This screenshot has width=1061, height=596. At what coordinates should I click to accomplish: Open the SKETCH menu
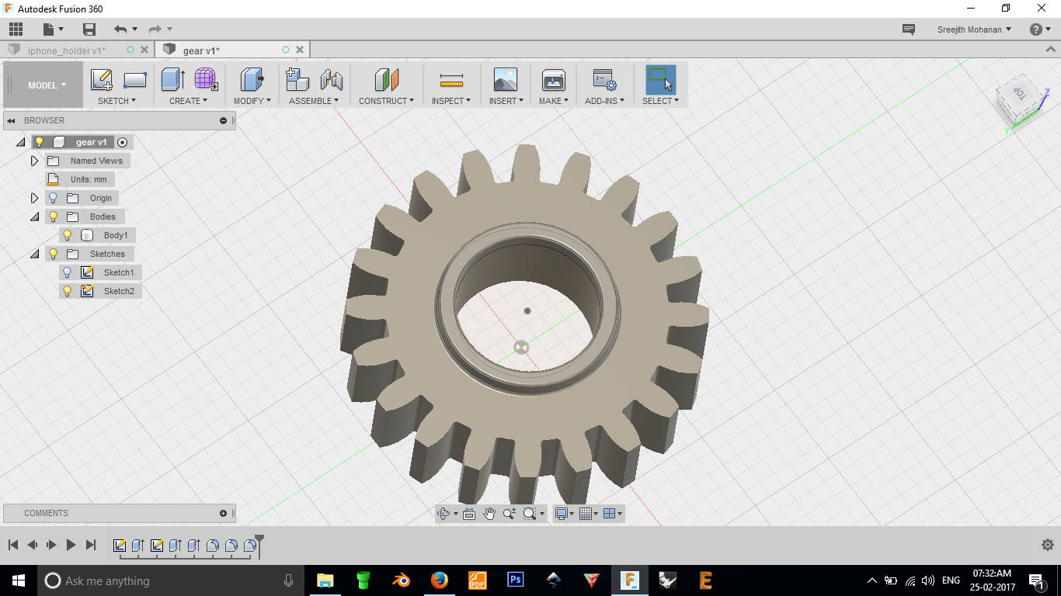click(x=117, y=101)
